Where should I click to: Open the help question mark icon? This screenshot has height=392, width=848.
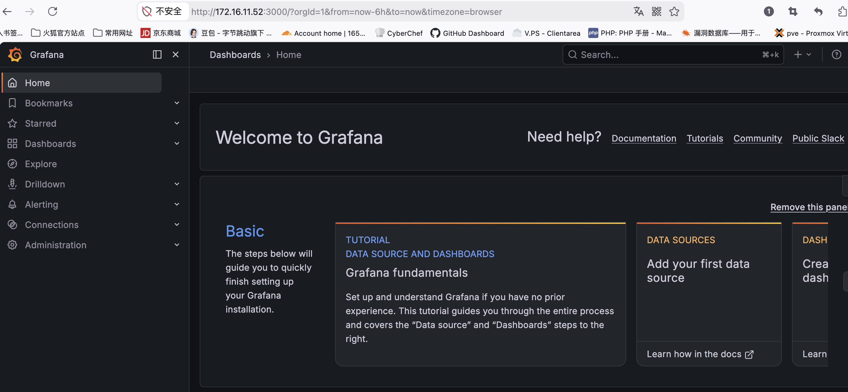click(x=836, y=54)
